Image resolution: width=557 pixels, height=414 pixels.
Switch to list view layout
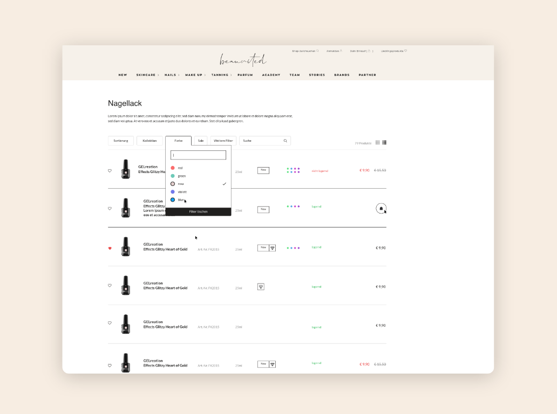pos(384,142)
